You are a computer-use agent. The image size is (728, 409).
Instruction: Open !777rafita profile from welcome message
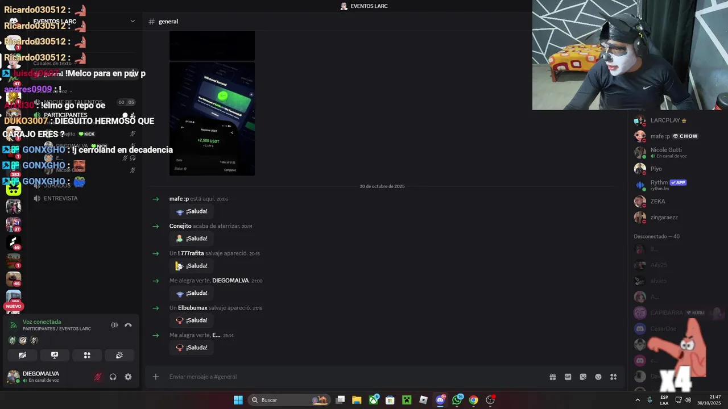191,253
